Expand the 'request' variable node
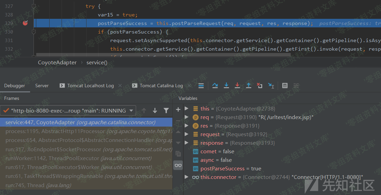Screen dimensions: 381x195 tap(186, 134)
